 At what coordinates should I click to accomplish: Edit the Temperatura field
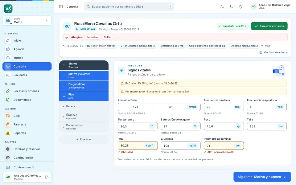pyautogui.click(x=138, y=126)
